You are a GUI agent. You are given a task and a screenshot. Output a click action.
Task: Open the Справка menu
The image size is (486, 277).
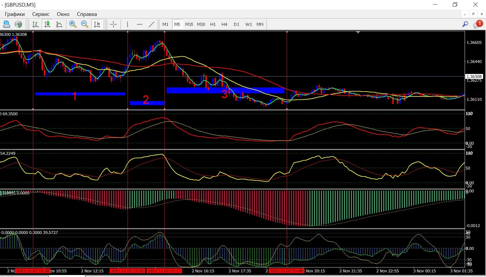[x=87, y=14]
